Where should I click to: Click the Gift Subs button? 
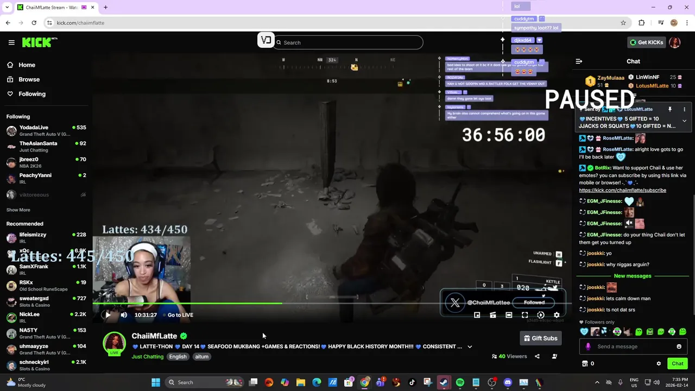click(x=540, y=338)
